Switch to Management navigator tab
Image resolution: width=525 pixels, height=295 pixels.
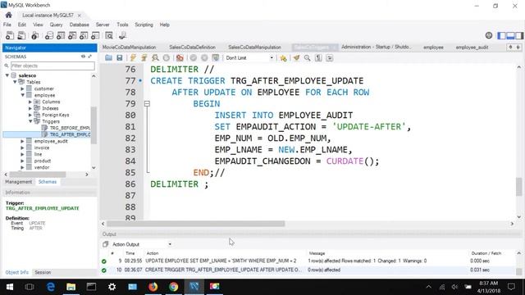click(18, 182)
